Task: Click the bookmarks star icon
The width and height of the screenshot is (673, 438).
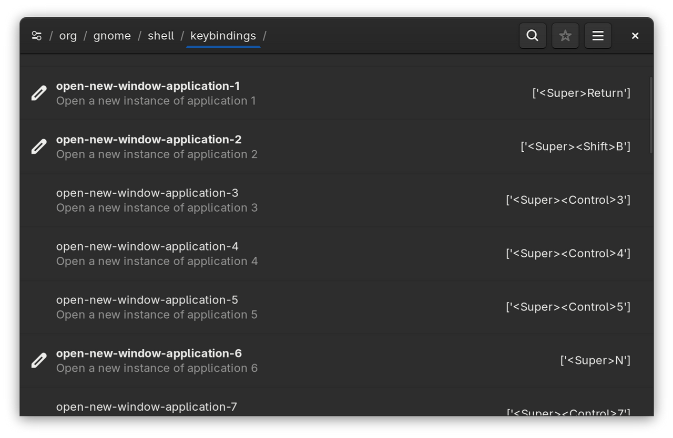Action: tap(565, 36)
